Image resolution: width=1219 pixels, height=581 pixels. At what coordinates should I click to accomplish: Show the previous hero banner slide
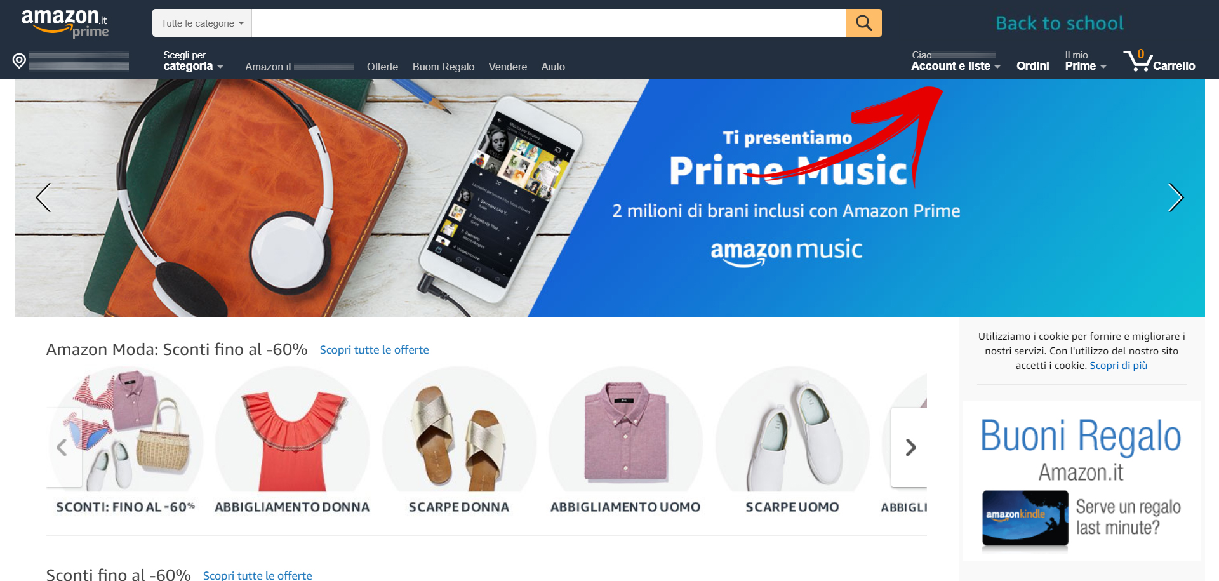pyautogui.click(x=43, y=197)
